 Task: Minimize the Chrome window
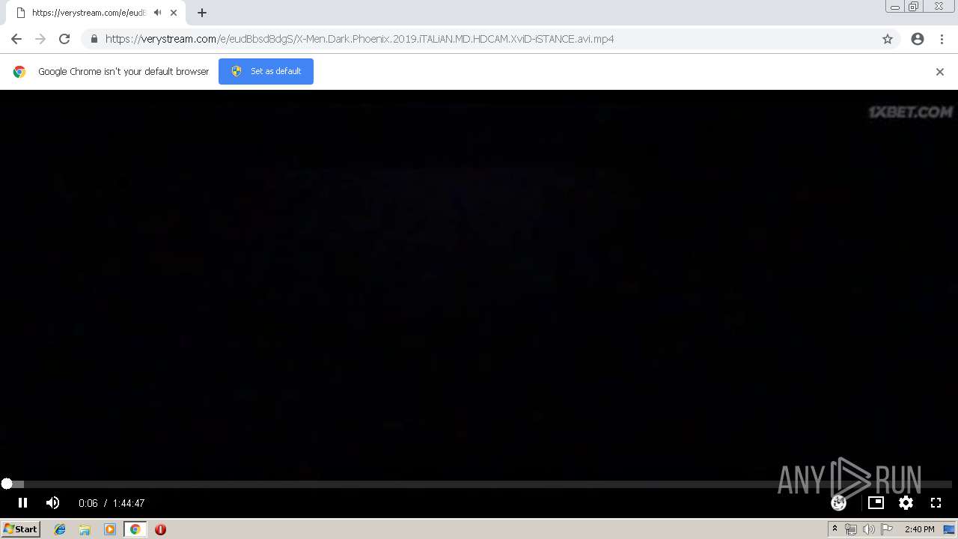click(894, 7)
